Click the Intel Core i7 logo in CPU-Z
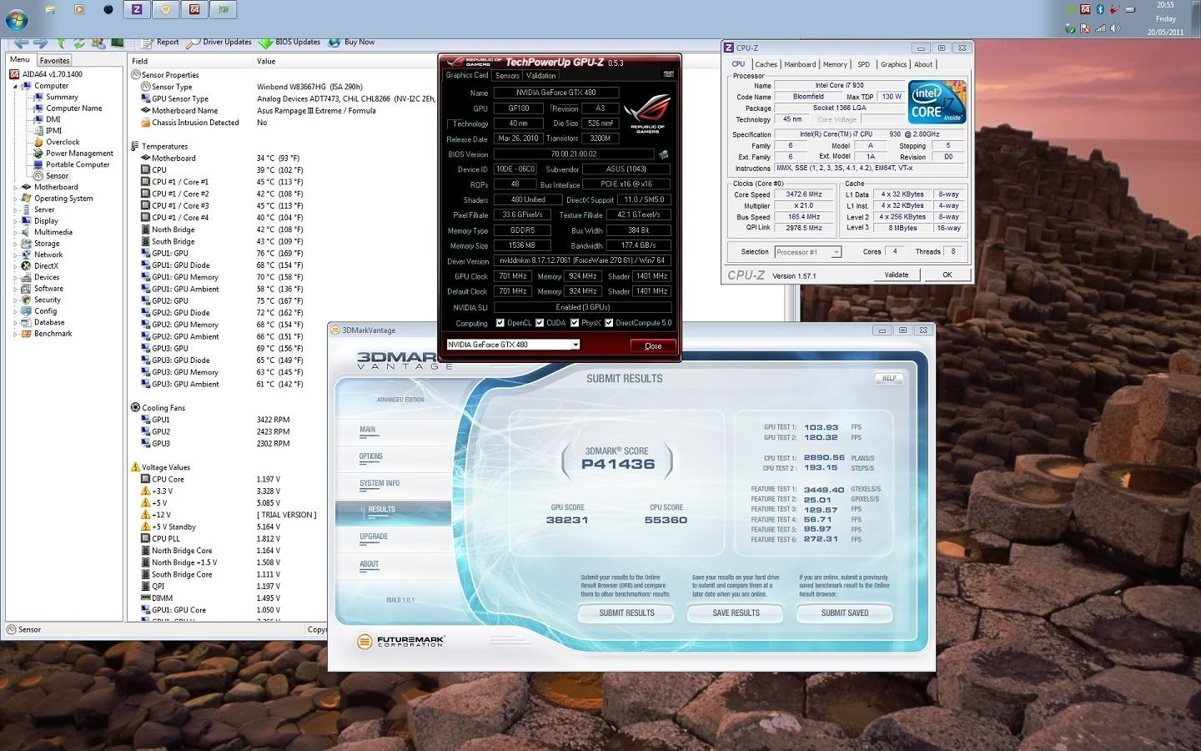This screenshot has height=751, width=1201. (937, 102)
